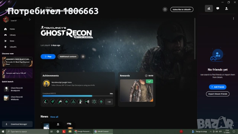The image size is (238, 134).
Task: Open the account profile icon
Action: tap(226, 9)
